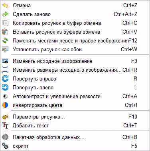Open 'Параметры рисунка...' menu entry
This screenshot has width=150, height=151.
[x=75, y=117]
